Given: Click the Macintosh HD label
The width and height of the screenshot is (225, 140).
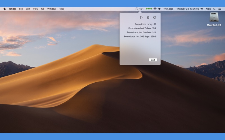Looking at the screenshot, I should click(214, 25).
